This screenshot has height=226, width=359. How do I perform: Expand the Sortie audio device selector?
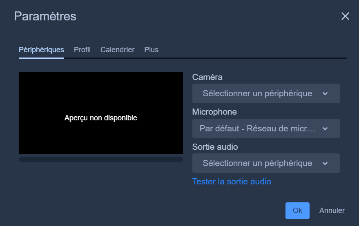pos(266,163)
